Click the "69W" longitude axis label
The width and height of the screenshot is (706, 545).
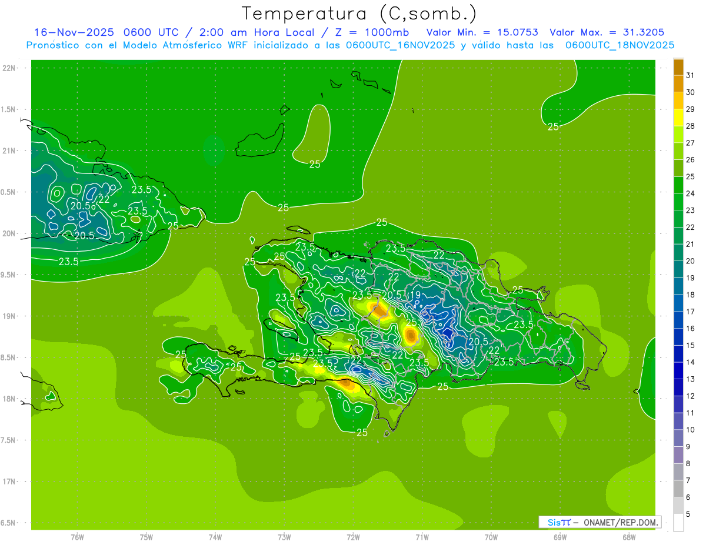coord(560,537)
